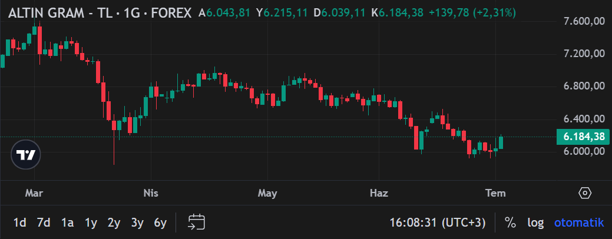This screenshot has width=612, height=239.
Task: Click the 7.600,00 price scale label
Action: point(584,22)
